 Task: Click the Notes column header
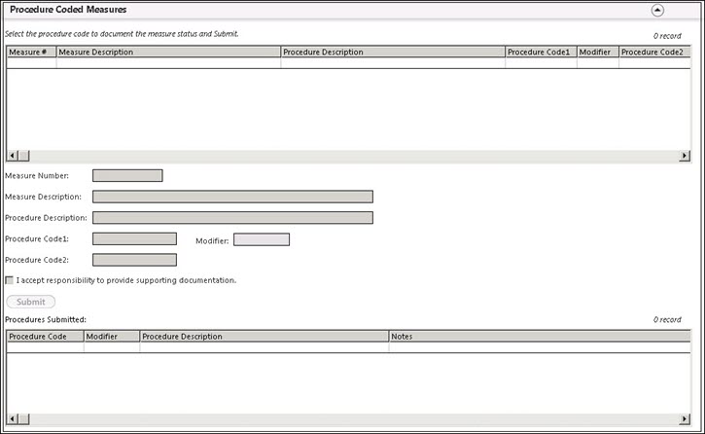coord(540,337)
